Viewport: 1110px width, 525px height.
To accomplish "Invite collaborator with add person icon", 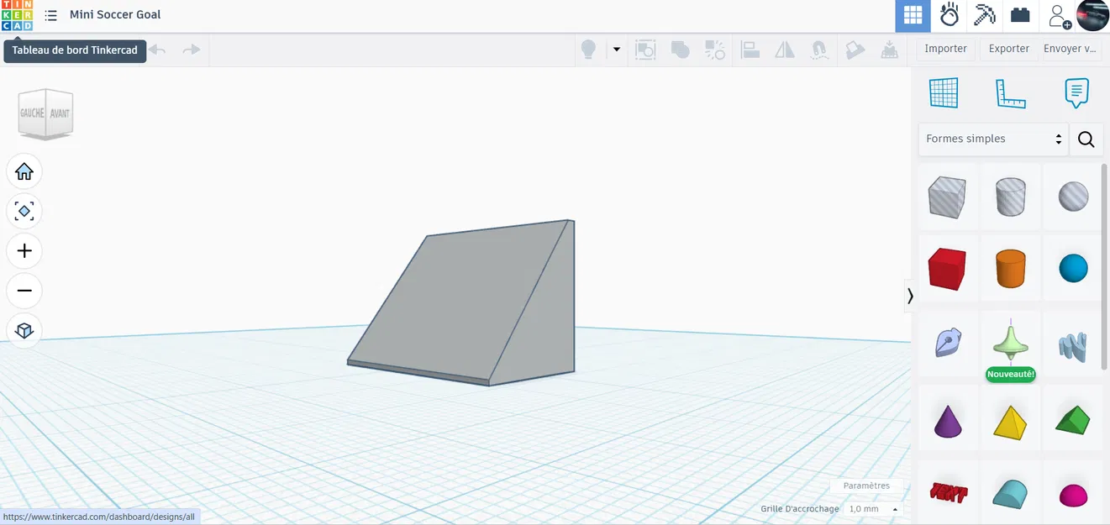I will tap(1059, 16).
